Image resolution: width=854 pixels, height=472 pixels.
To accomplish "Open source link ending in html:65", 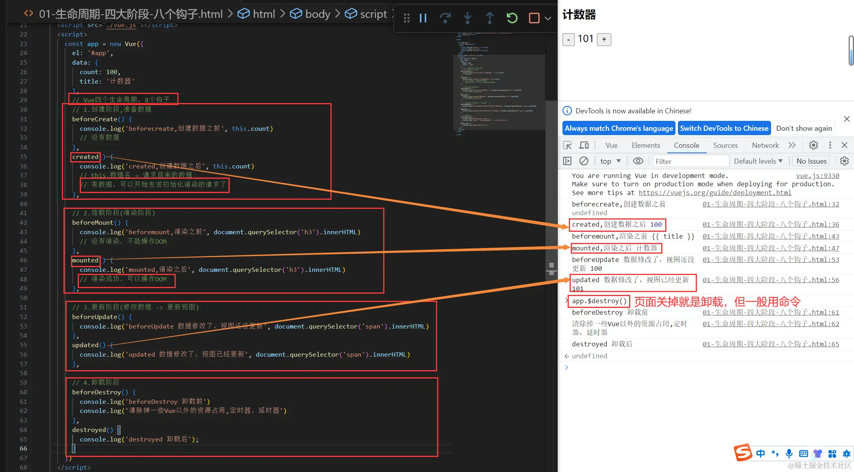I will (x=771, y=344).
